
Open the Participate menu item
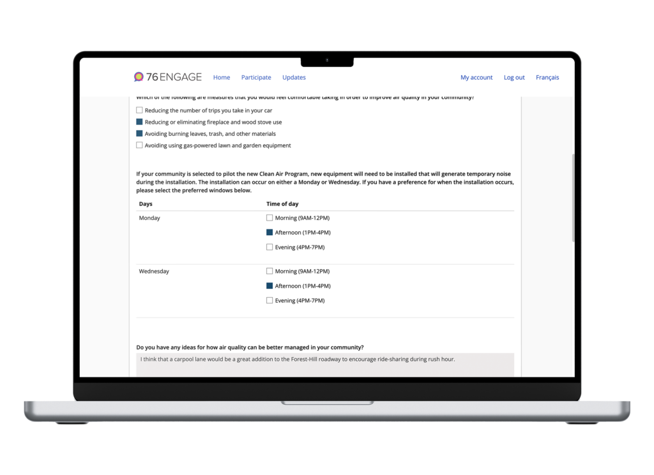point(256,78)
